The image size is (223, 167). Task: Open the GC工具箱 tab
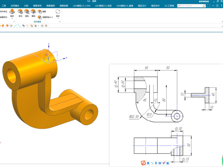click(x=169, y=6)
